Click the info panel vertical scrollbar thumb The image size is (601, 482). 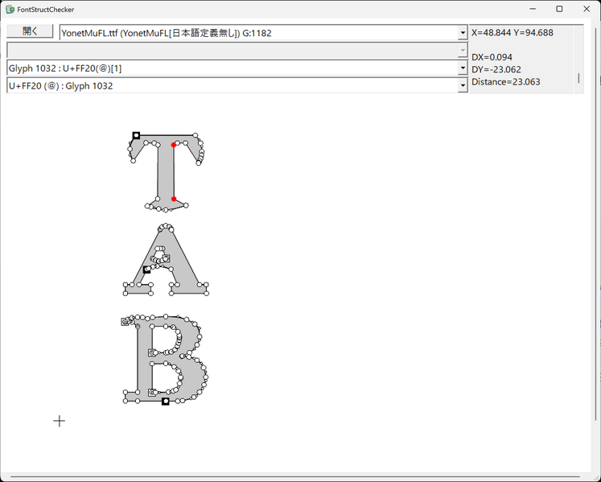click(578, 78)
